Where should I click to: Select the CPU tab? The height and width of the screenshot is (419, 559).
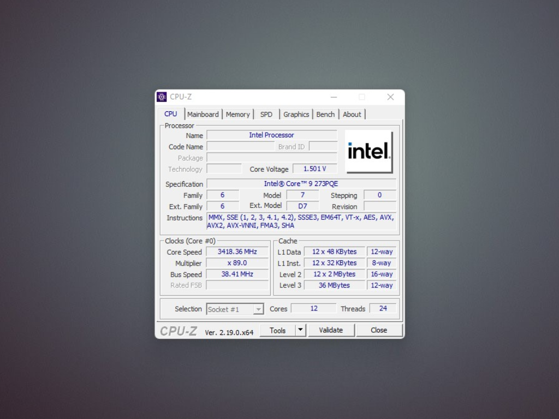coord(170,114)
